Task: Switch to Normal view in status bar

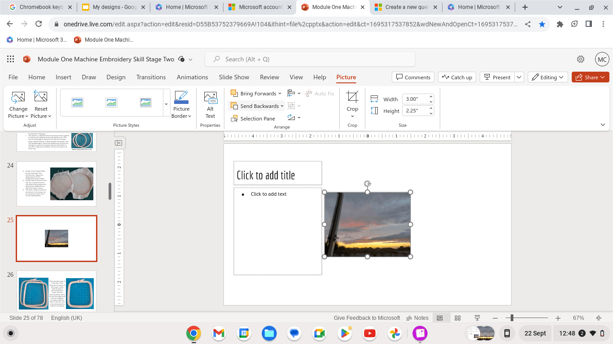Action: 440,318
